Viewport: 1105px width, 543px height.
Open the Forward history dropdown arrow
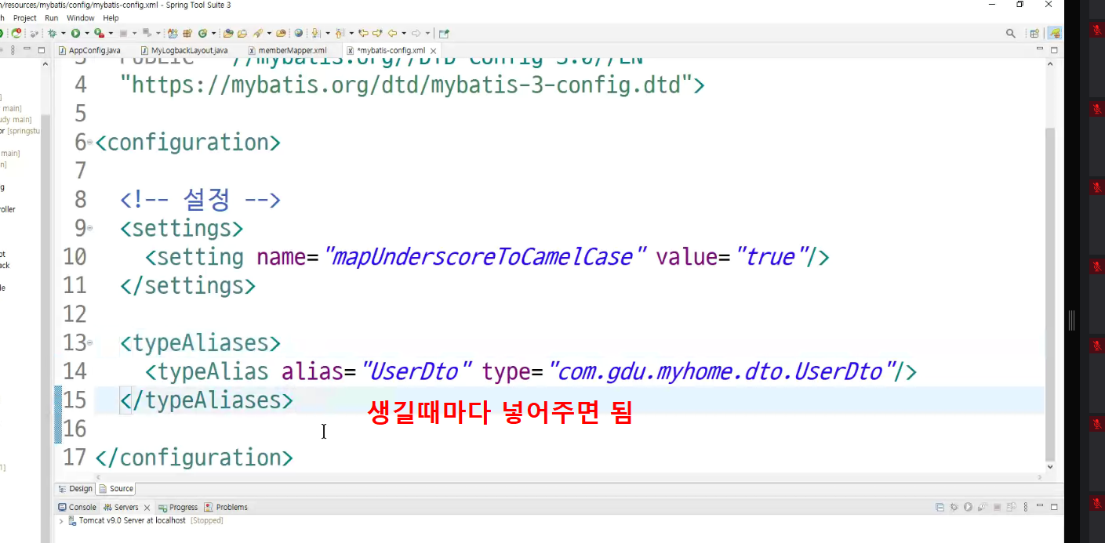[x=427, y=33]
